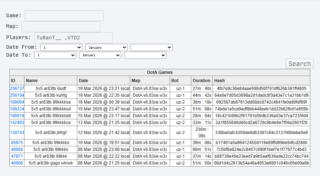Click the Duration column header
The image size is (320, 176).
coord(202,81)
